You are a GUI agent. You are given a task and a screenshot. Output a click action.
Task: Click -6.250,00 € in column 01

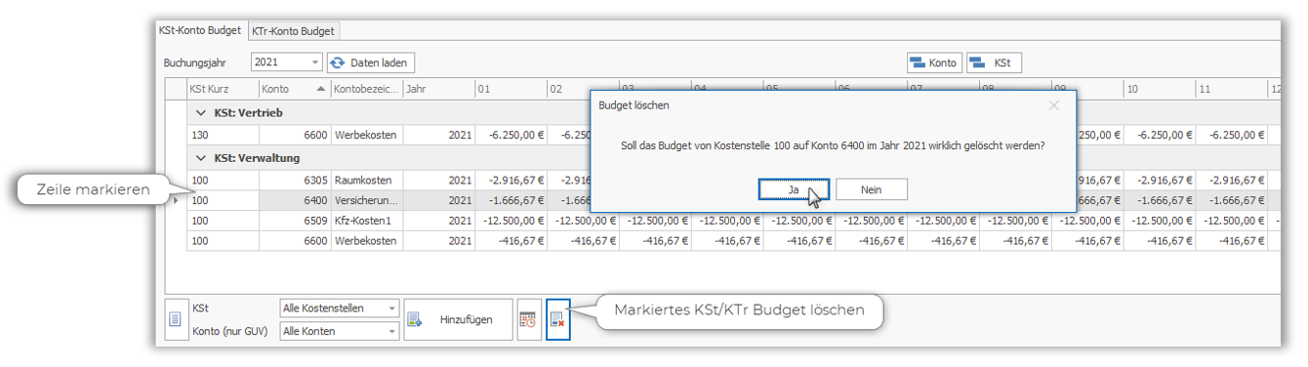[511, 136]
